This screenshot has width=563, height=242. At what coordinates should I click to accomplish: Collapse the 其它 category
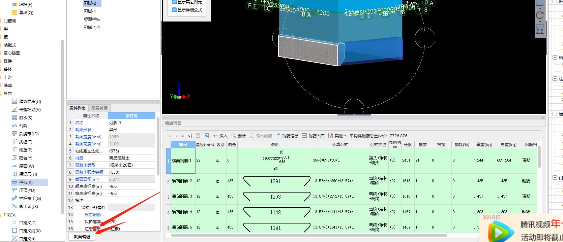tap(8, 93)
